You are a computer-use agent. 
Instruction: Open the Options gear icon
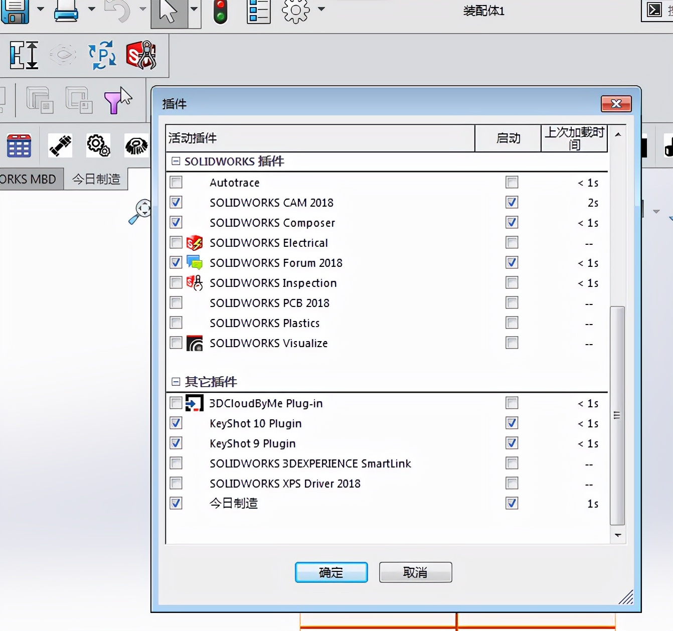coord(295,11)
